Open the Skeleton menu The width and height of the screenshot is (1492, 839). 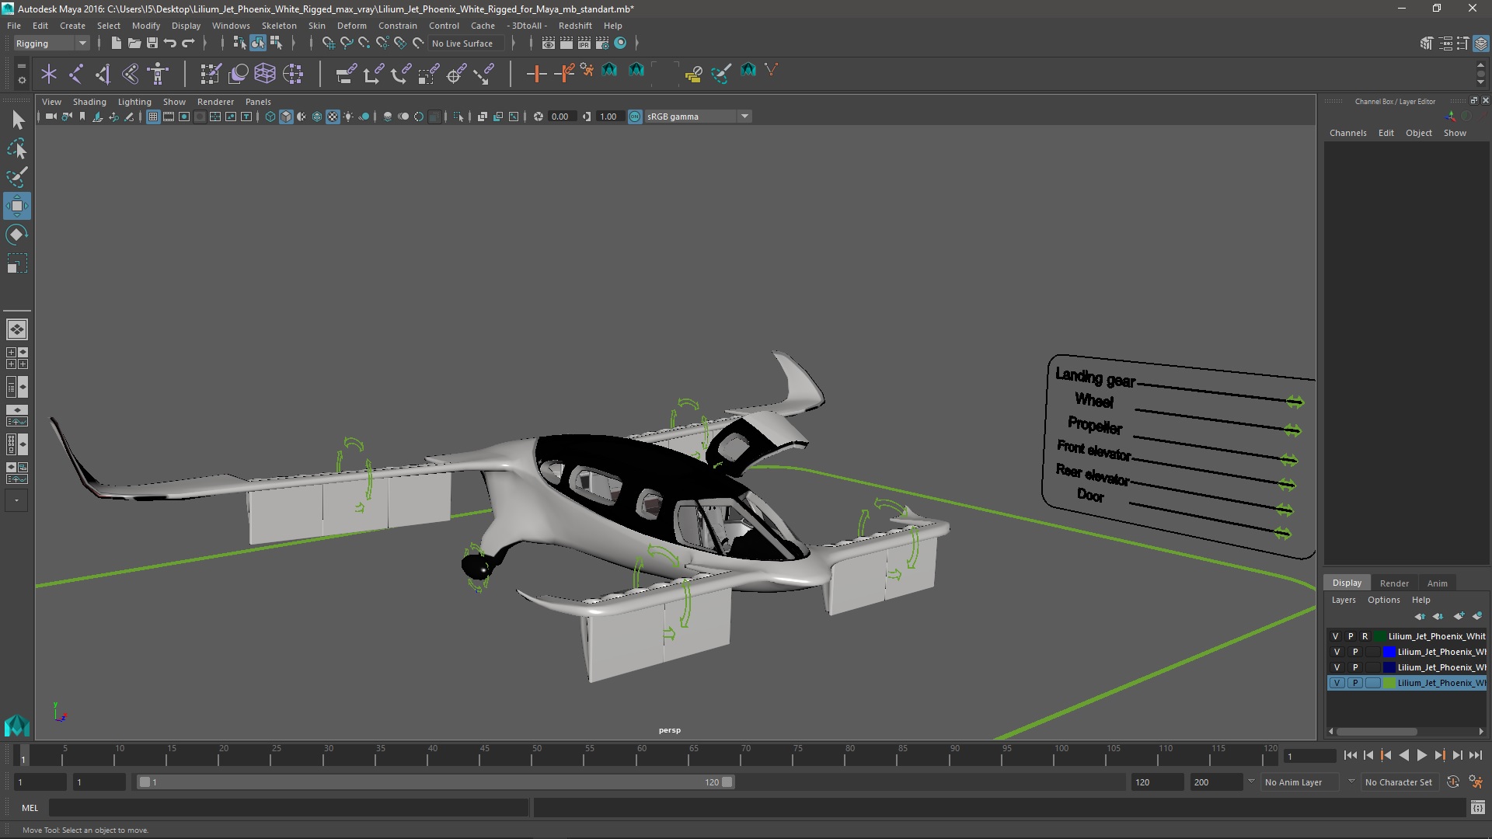tap(279, 26)
